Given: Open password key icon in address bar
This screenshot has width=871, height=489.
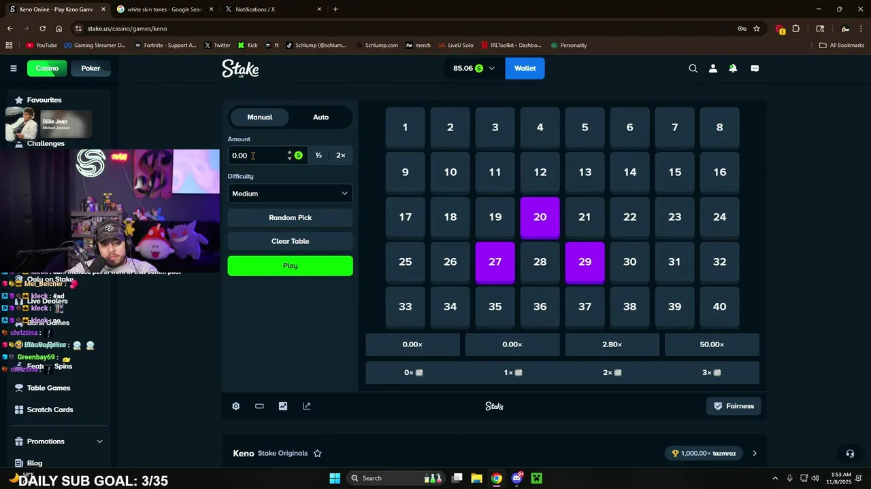Looking at the screenshot, I should tap(742, 29).
